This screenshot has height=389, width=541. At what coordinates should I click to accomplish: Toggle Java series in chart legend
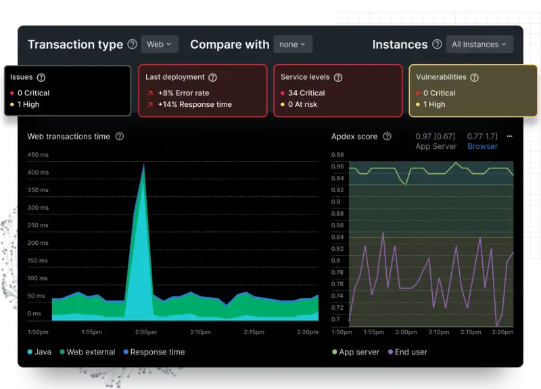(39, 352)
